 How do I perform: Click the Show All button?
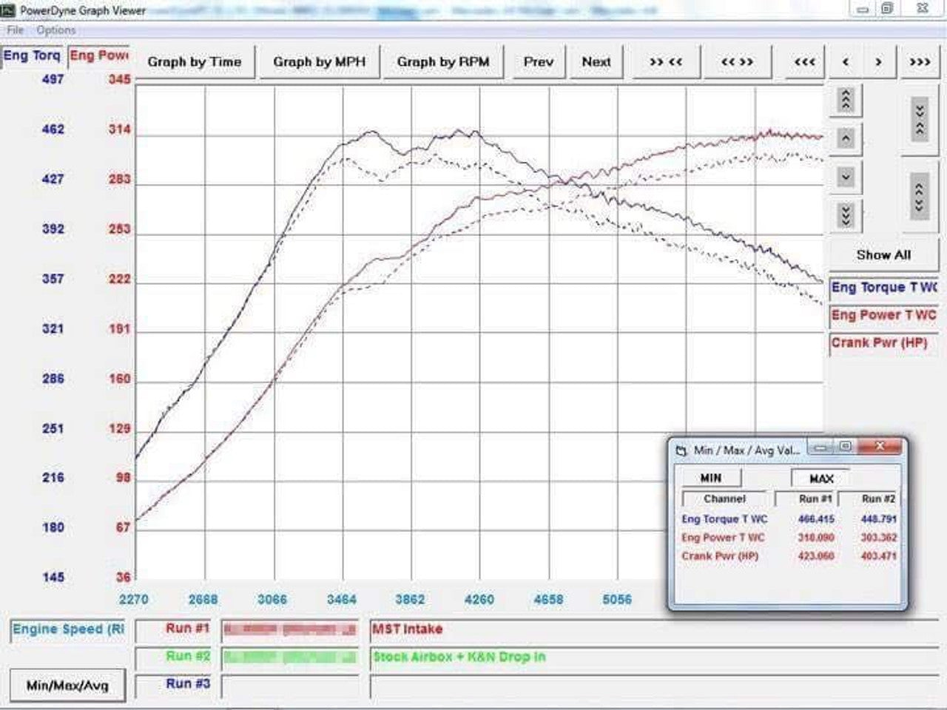click(x=884, y=254)
